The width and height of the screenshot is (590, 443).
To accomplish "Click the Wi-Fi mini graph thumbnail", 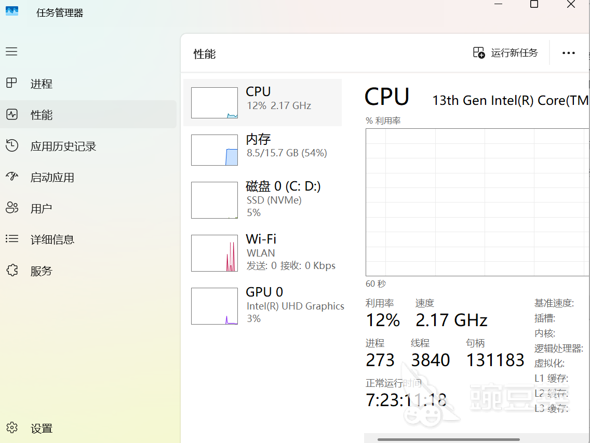I will 214,253.
